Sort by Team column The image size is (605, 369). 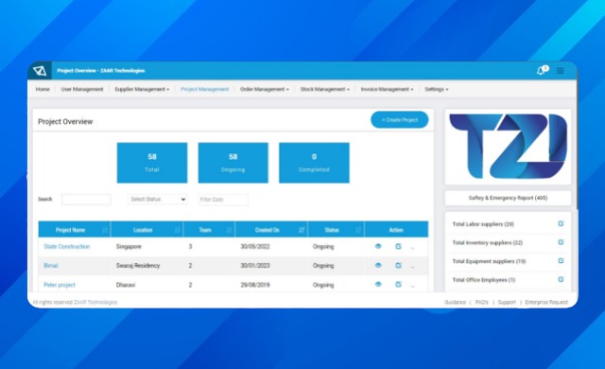point(229,230)
